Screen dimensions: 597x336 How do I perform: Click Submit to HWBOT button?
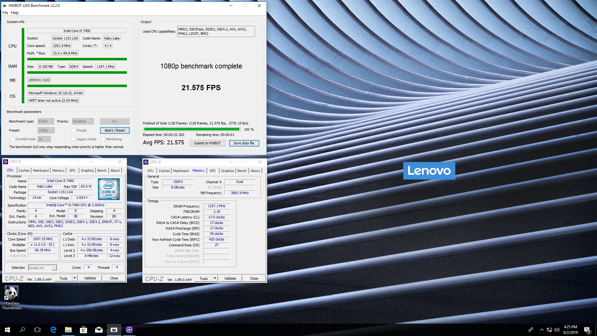[x=207, y=143]
